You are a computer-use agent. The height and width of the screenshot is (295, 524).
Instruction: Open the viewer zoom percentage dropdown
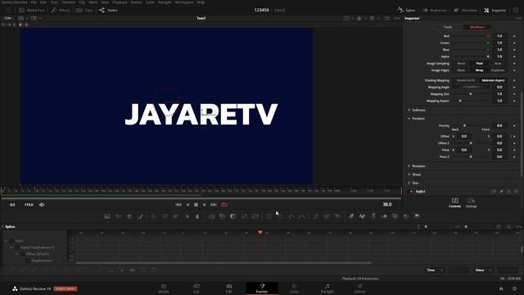coord(8,18)
